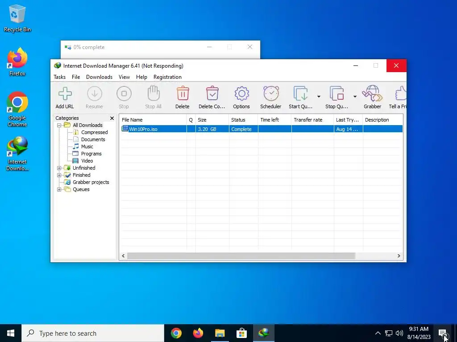The width and height of the screenshot is (457, 342).
Task: Select the Documents category
Action: click(x=93, y=139)
